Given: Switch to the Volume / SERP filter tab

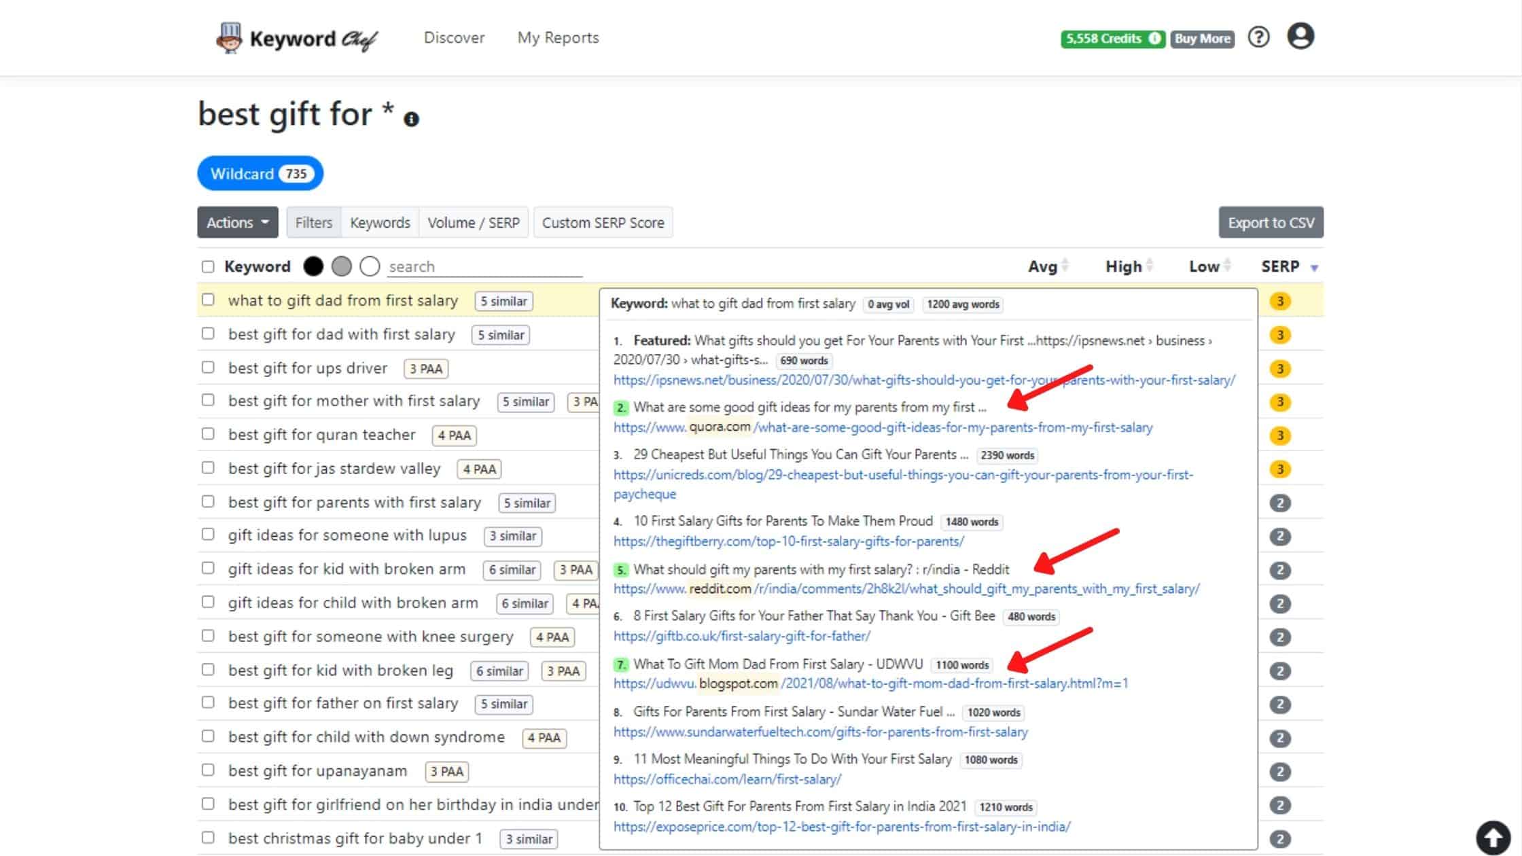Looking at the screenshot, I should tap(473, 223).
